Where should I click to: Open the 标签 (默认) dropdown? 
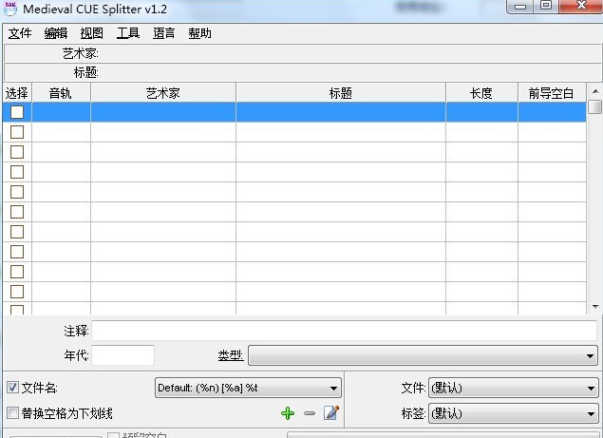point(513,413)
